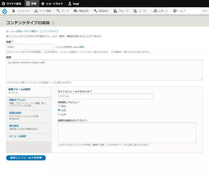Open the コンテンツ admin menu
The height and width of the screenshot is (178, 209).
(x=21, y=11)
